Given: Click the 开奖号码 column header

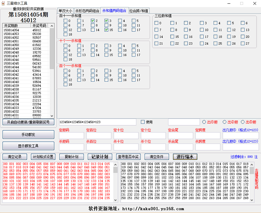Looking at the screenshot, I should (x=39, y=26).
